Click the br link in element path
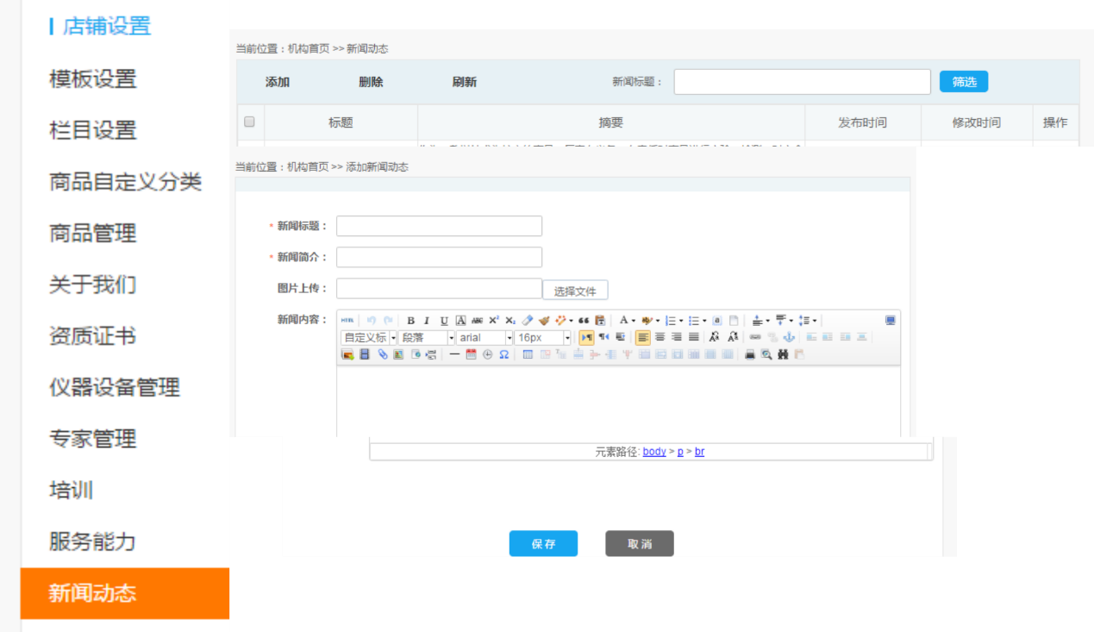Screen dimensions: 1094x632 coord(699,451)
